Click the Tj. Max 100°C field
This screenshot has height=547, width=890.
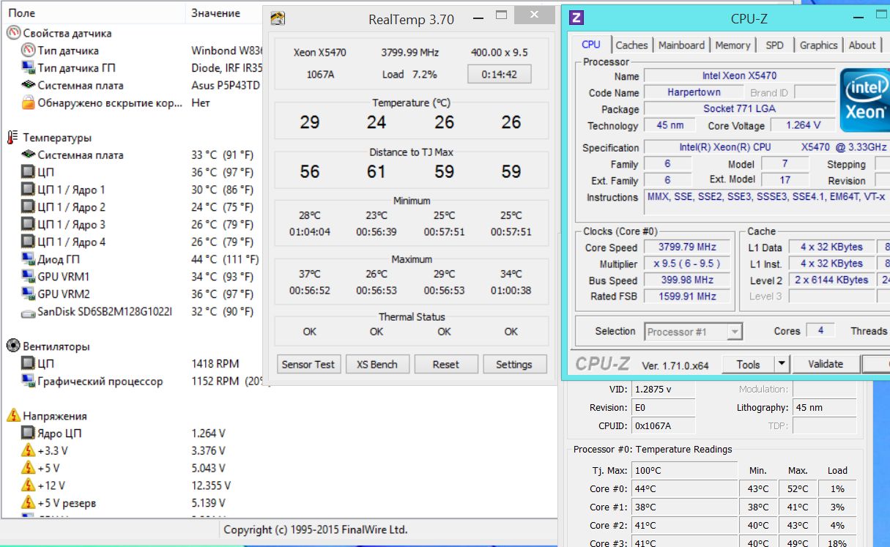[x=684, y=470]
